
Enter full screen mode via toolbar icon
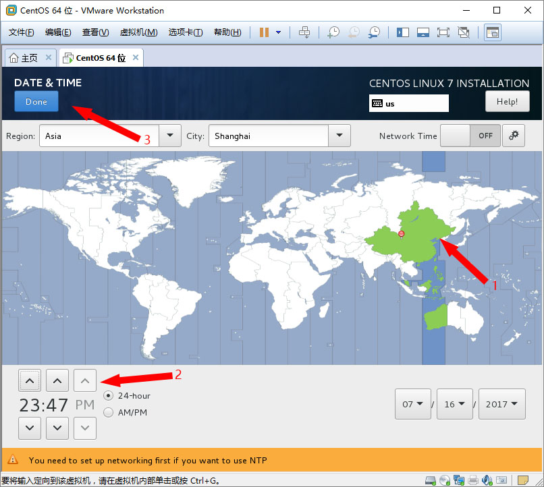click(443, 32)
